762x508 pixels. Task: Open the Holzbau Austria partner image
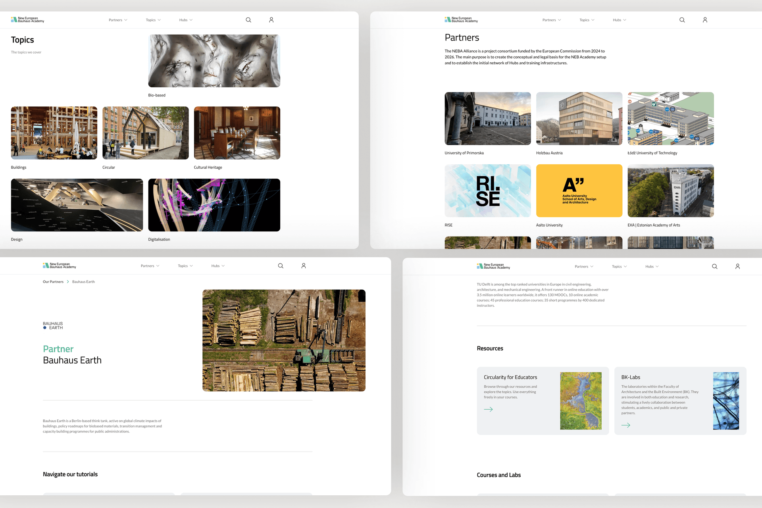click(x=579, y=119)
